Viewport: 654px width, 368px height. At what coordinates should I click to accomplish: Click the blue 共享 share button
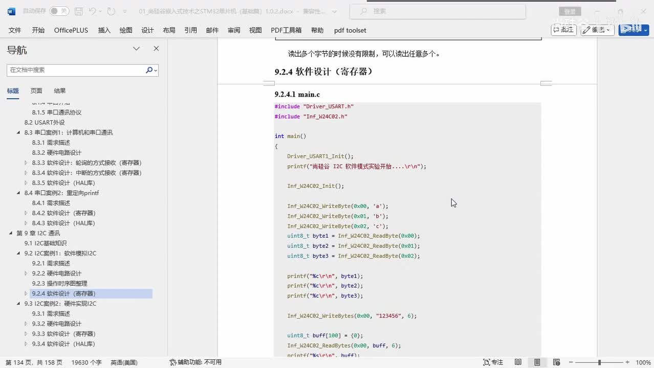[x=634, y=30]
